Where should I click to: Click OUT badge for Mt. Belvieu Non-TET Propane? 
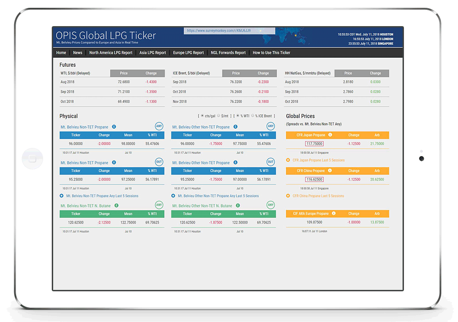click(x=159, y=162)
